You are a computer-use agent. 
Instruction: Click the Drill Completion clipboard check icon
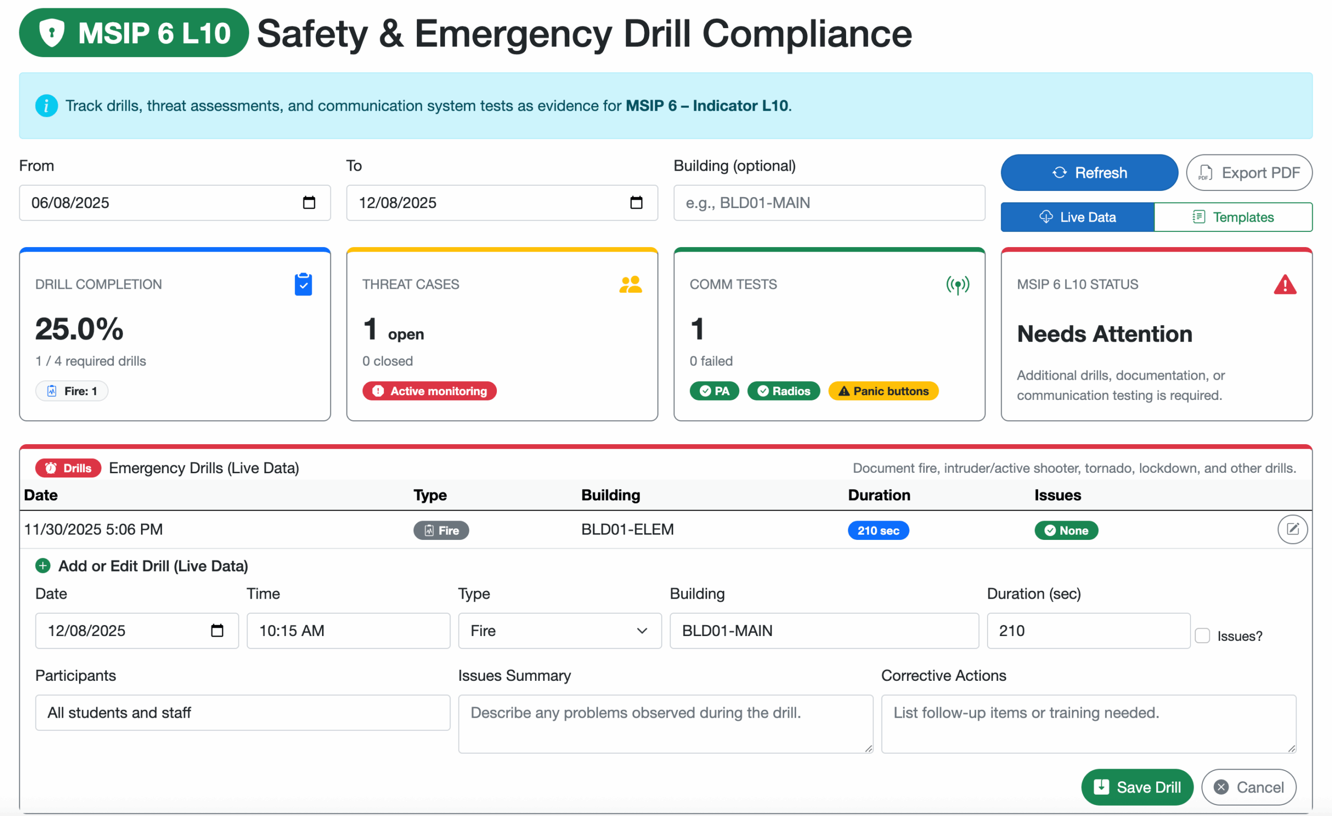pyautogui.click(x=303, y=284)
